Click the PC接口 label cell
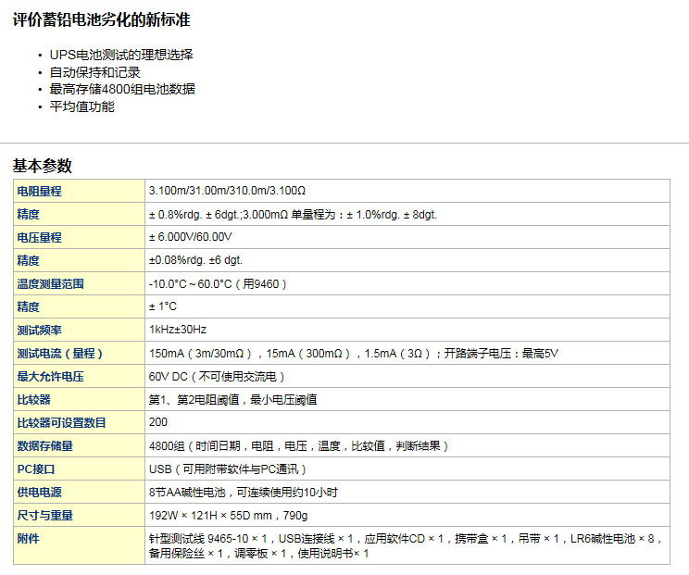Image resolution: width=689 pixels, height=575 pixels. (36, 469)
